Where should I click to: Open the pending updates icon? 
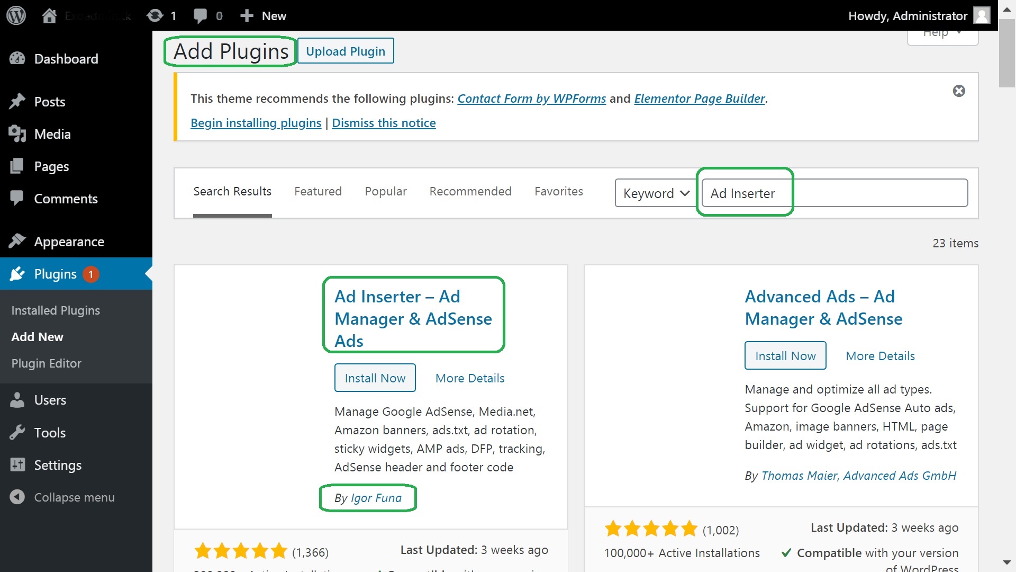pyautogui.click(x=155, y=15)
